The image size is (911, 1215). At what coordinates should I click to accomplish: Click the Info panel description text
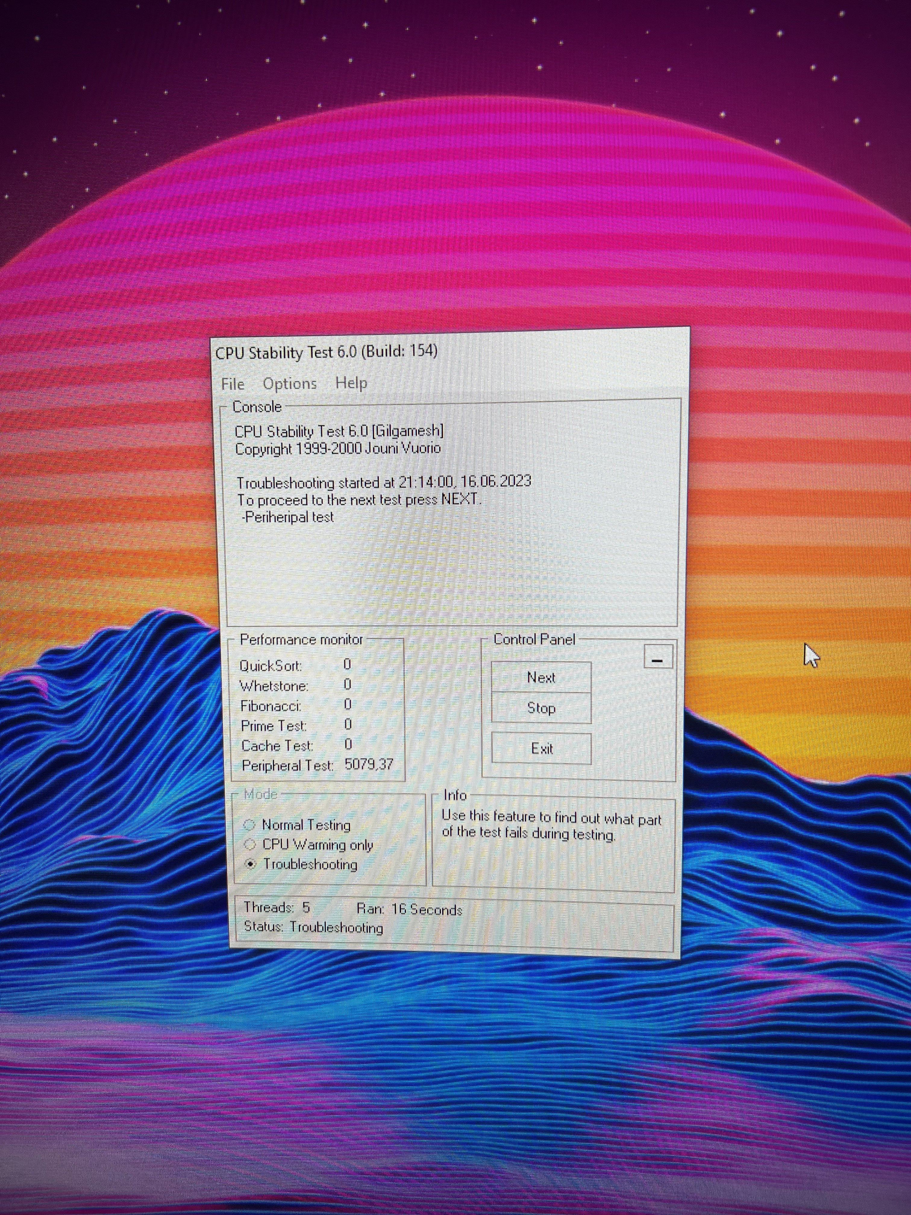coord(551,826)
